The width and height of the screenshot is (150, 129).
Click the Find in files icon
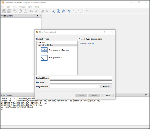pyautogui.click(x=58, y=11)
